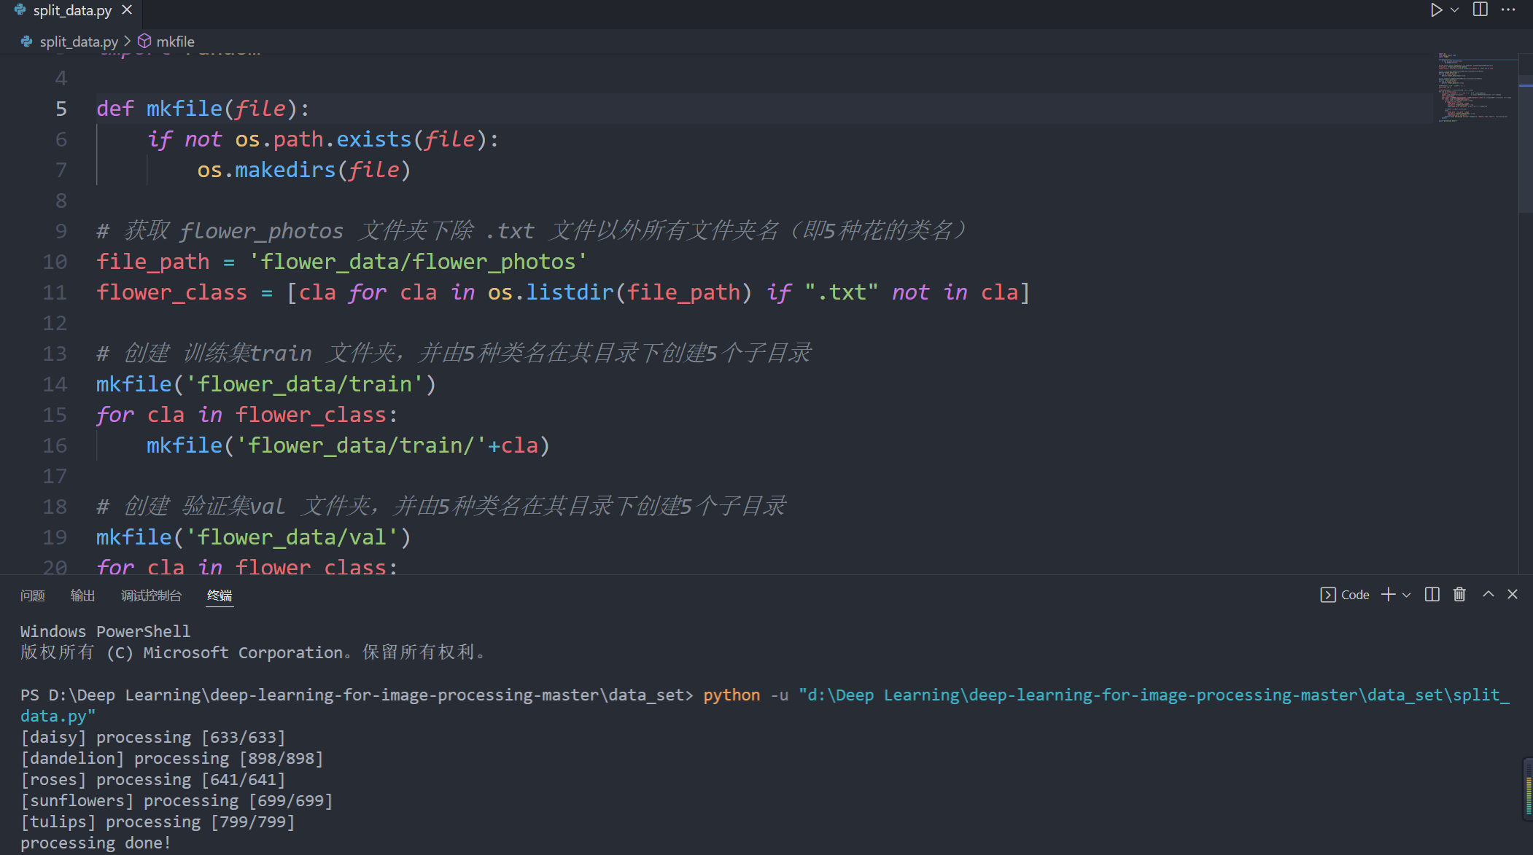The height and width of the screenshot is (855, 1533).
Task: Open the 调试控制台 debug console tab
Action: click(151, 596)
